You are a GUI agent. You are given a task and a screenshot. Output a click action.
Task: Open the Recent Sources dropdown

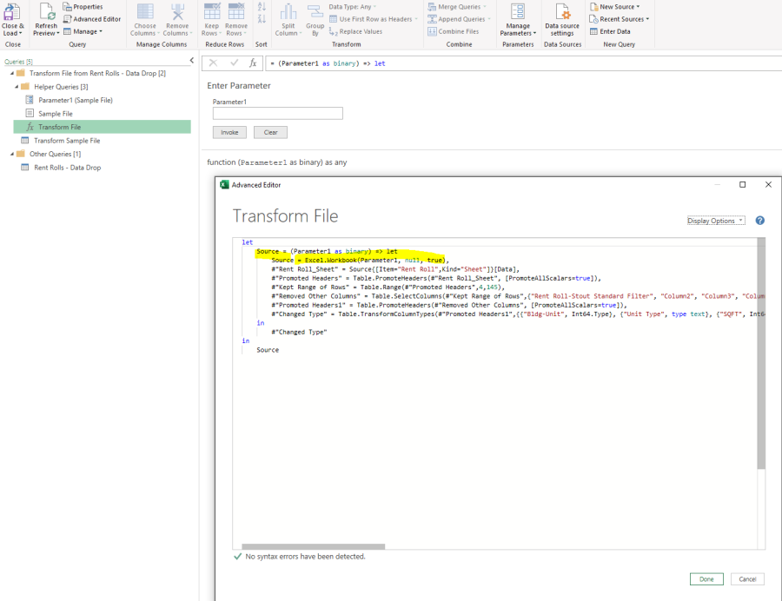(619, 19)
